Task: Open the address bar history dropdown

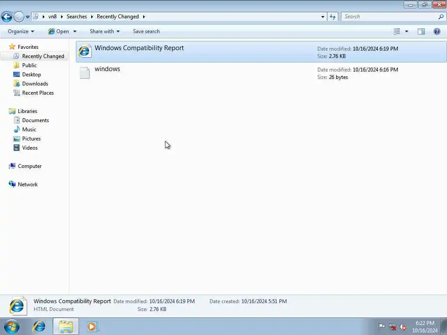Action: 323,17
